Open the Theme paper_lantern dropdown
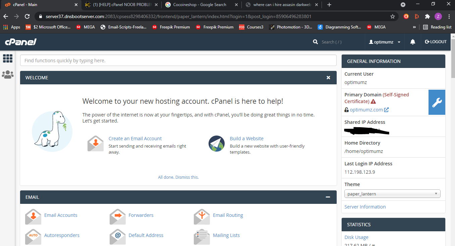 (392, 194)
